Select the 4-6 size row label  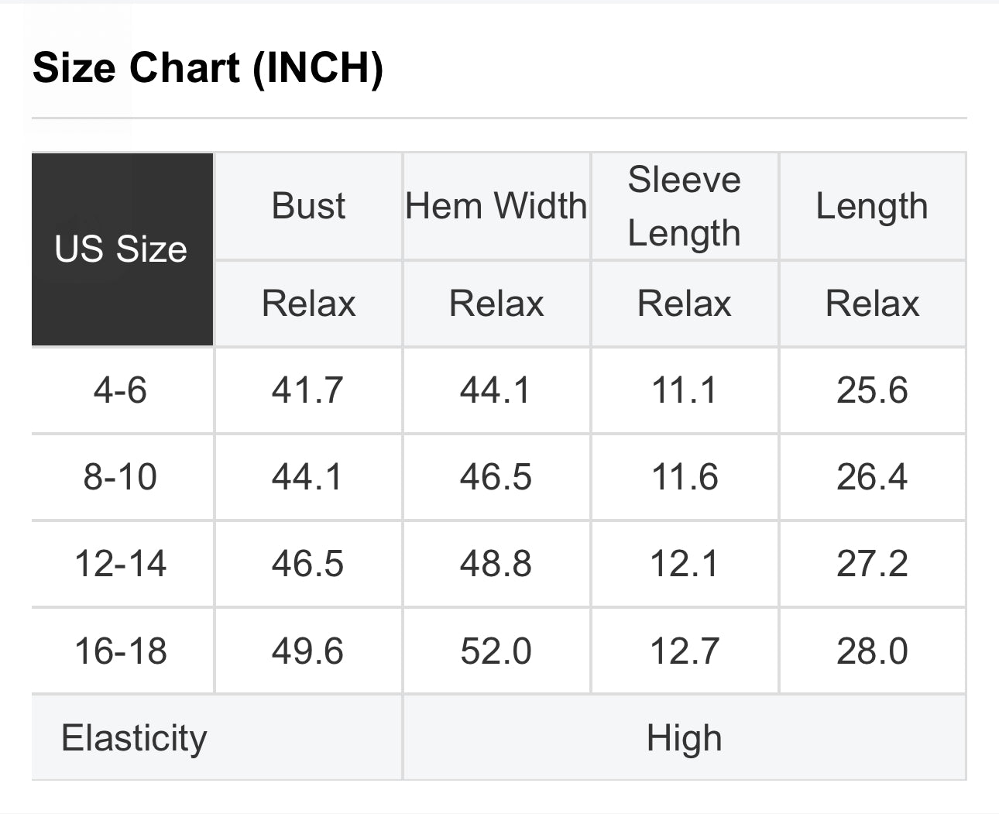tap(121, 390)
